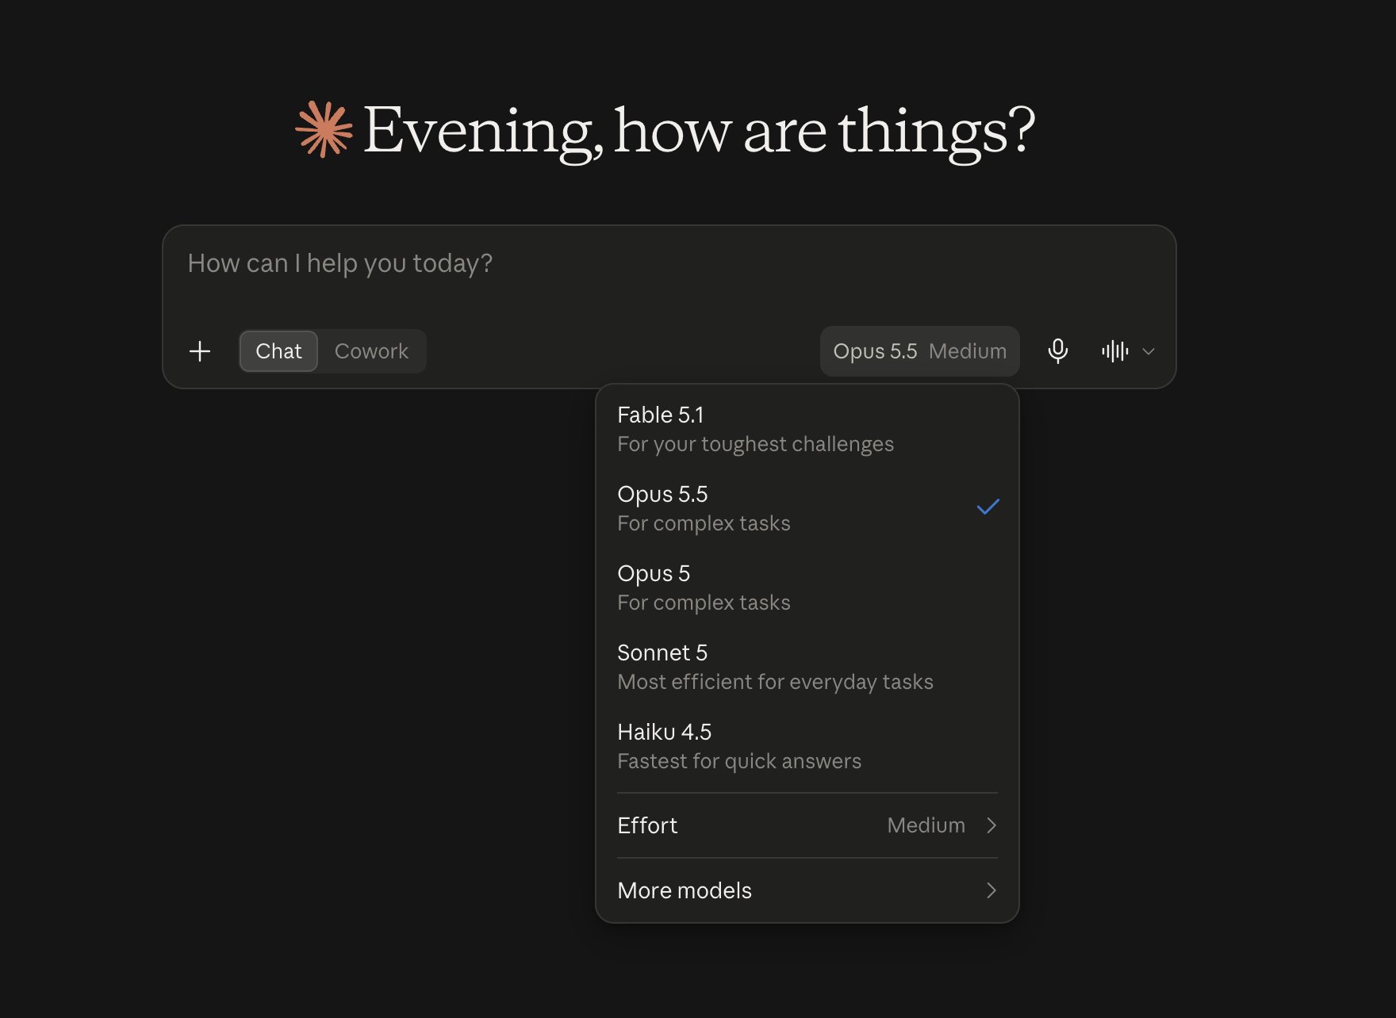Start voice mode with waveform icon

tap(1114, 351)
